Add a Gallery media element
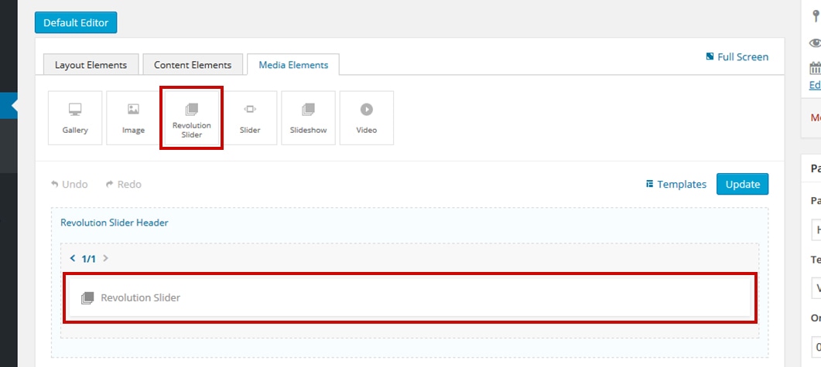The width and height of the screenshot is (821, 367). (75, 118)
